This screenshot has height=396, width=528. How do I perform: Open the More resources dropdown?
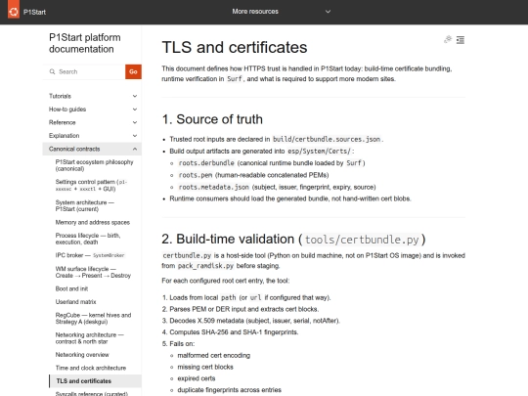pos(281,12)
